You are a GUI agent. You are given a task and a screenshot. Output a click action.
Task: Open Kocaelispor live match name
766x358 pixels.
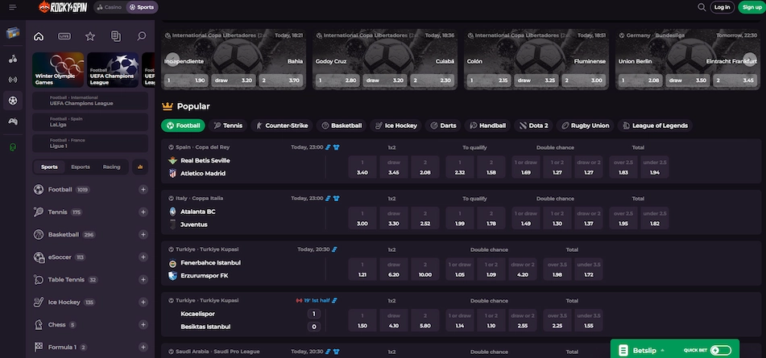[x=198, y=314]
